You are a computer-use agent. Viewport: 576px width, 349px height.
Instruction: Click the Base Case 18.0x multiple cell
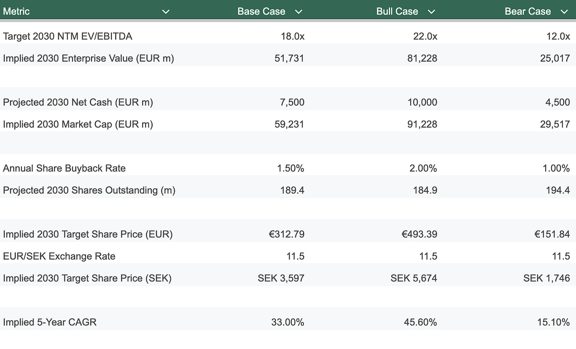[292, 36]
